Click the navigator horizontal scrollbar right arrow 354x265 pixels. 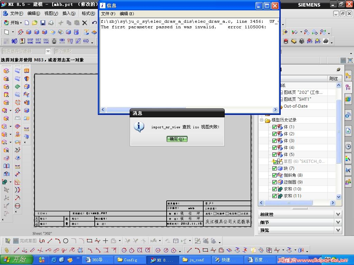point(332,203)
